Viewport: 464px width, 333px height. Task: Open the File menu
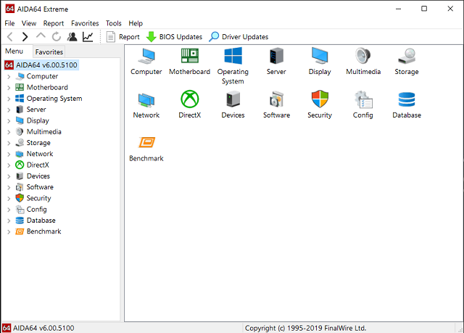(9, 23)
